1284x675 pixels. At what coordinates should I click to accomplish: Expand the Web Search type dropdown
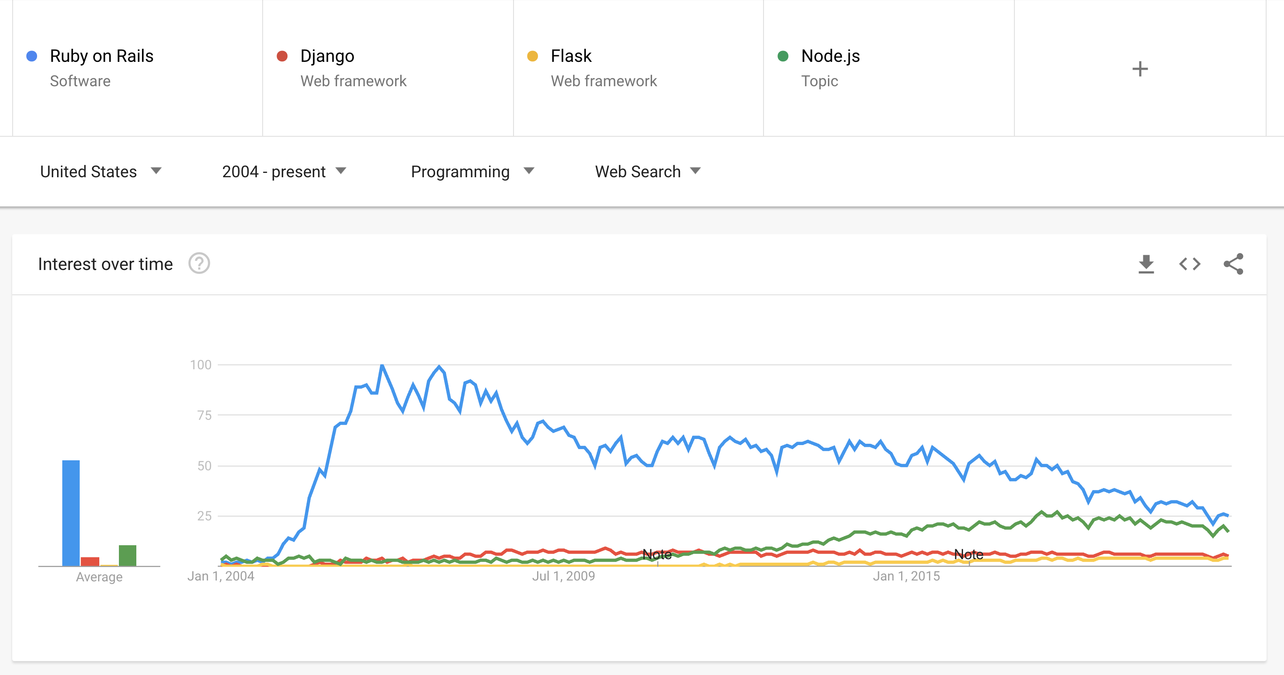(x=648, y=172)
